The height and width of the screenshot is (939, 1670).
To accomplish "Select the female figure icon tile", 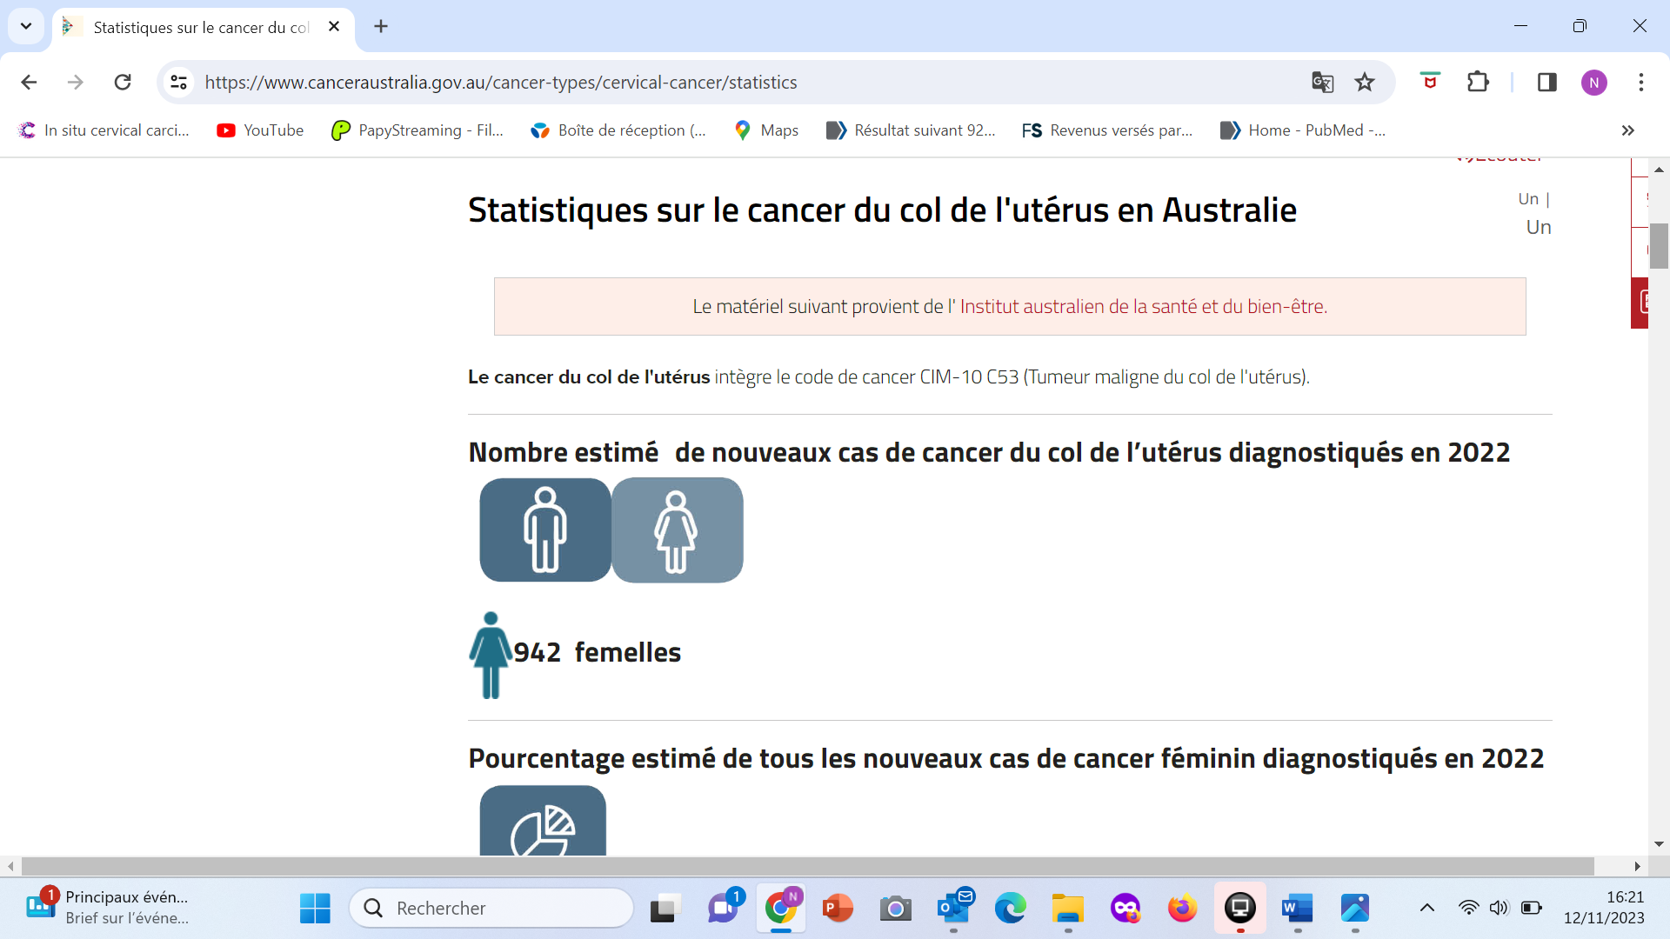I will [x=678, y=529].
